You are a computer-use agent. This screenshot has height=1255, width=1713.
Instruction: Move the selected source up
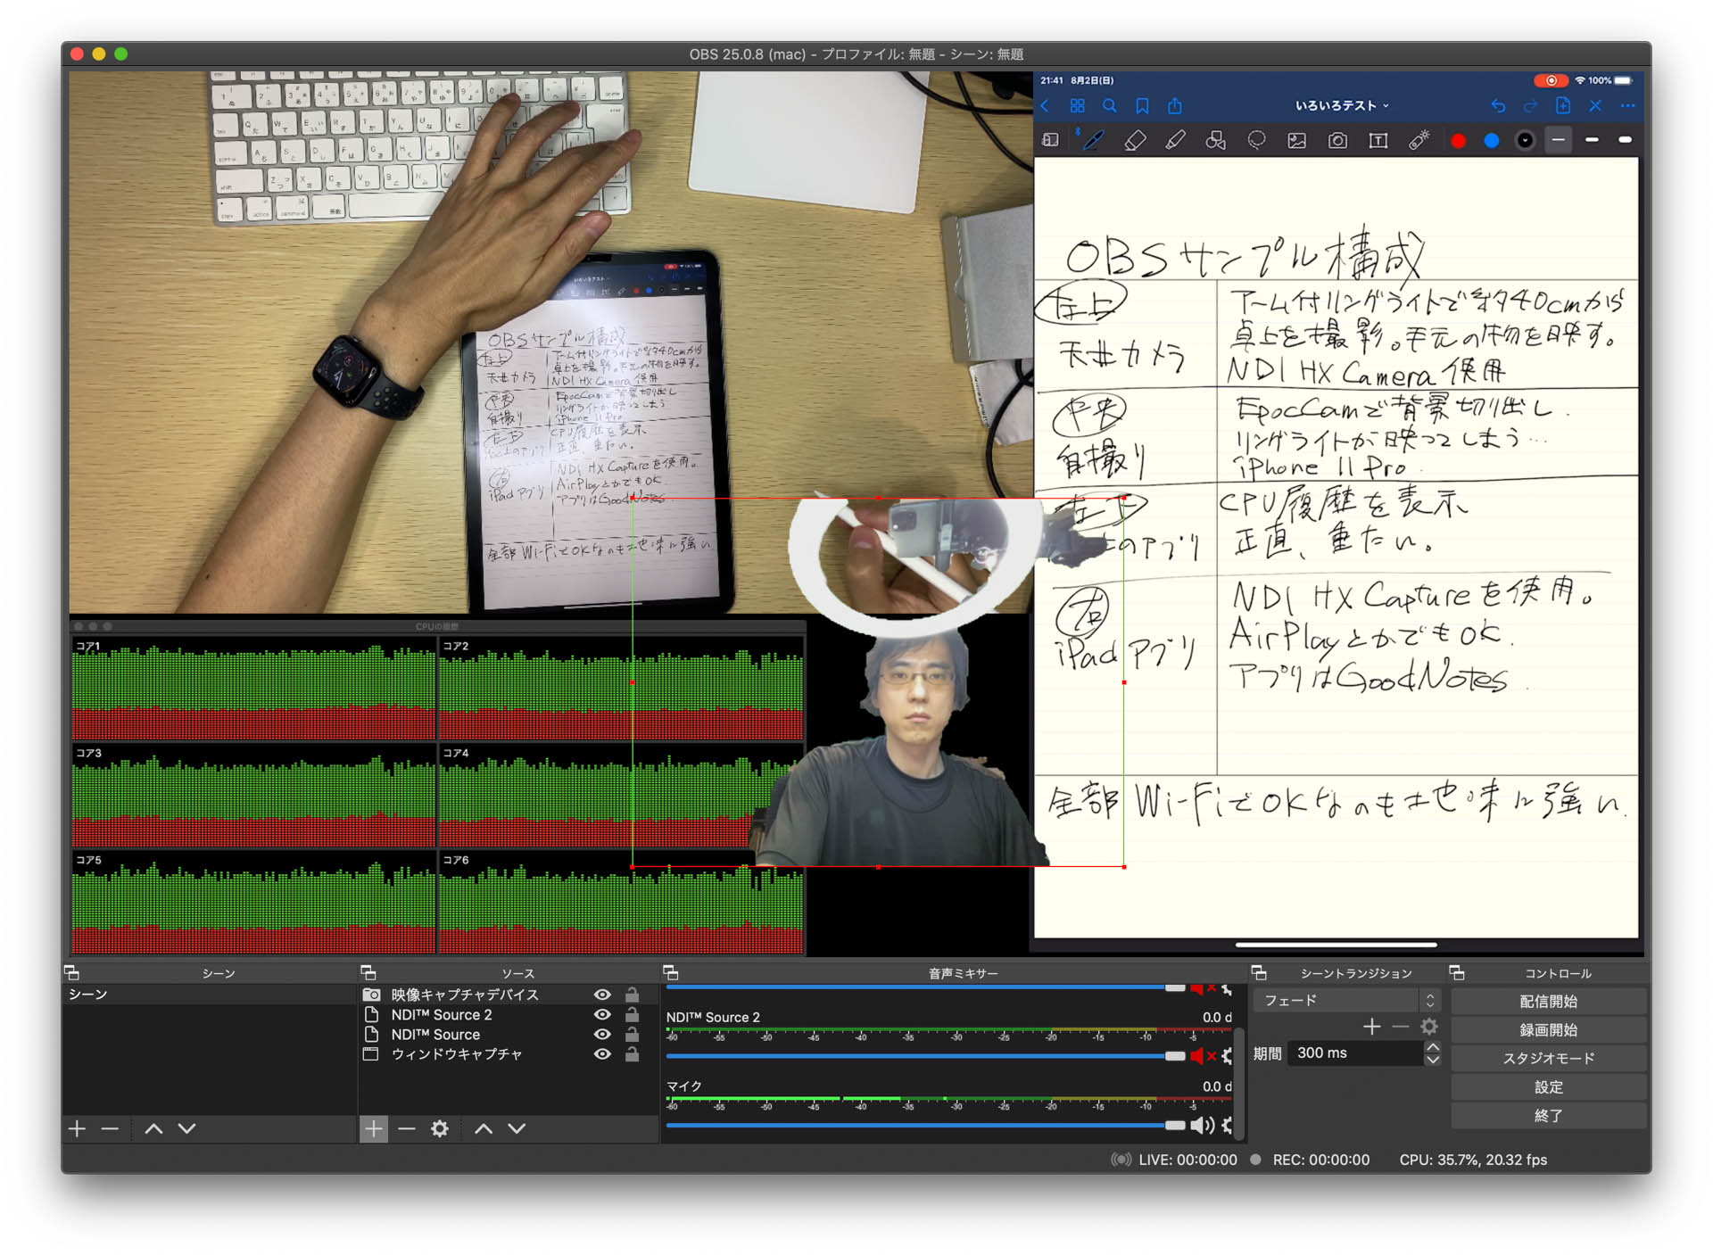(x=484, y=1128)
